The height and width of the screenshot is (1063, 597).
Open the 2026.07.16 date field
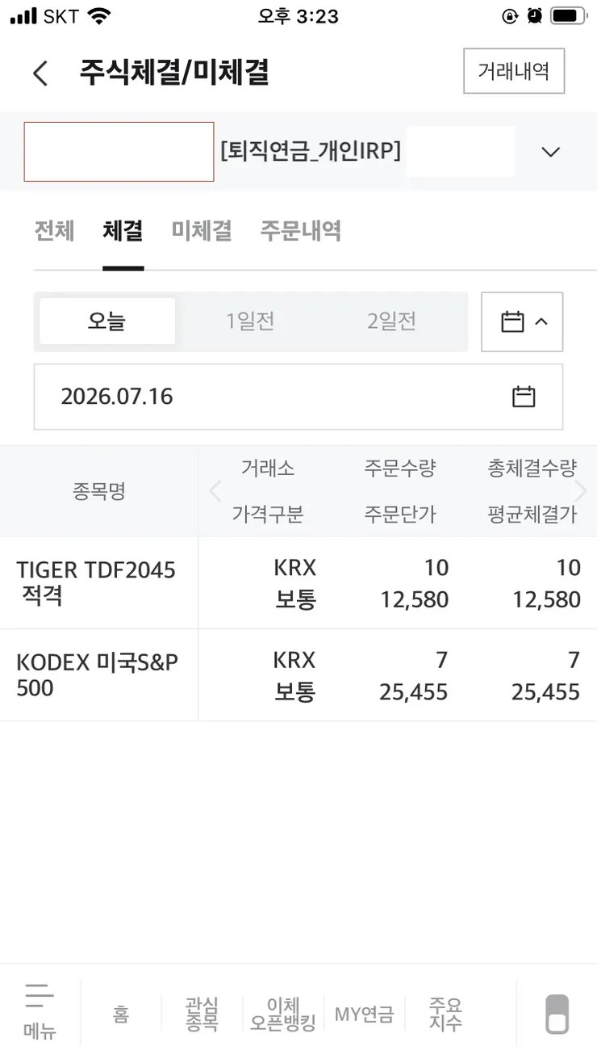[298, 397]
